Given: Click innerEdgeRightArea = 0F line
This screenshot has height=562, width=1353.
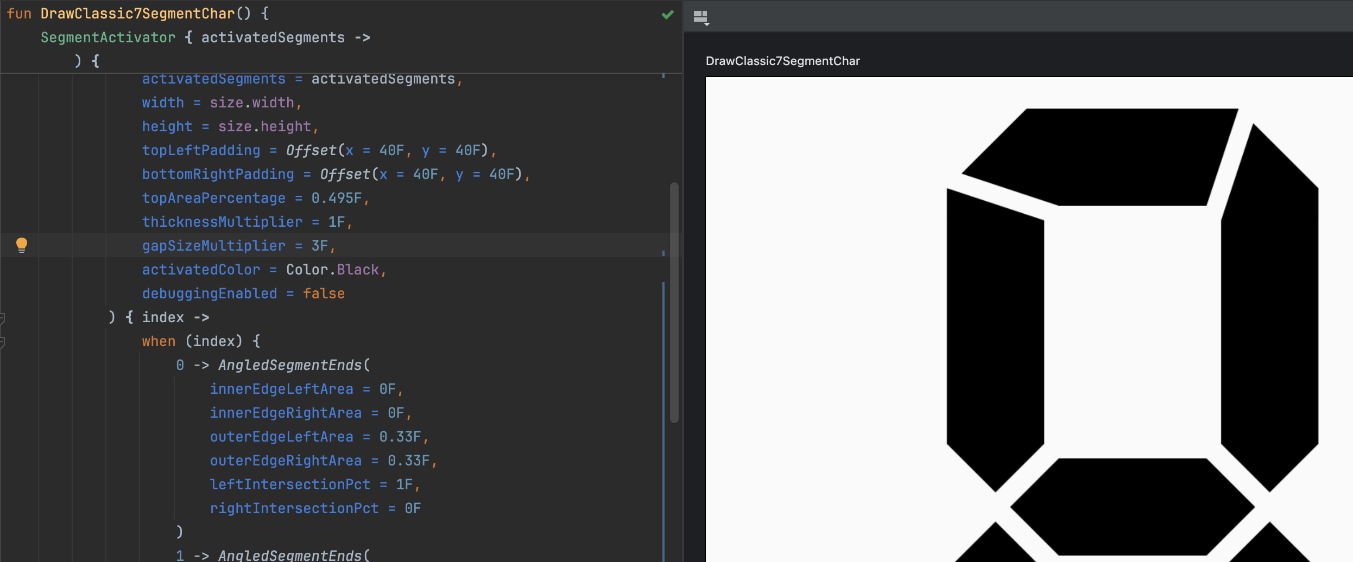Looking at the screenshot, I should point(311,413).
